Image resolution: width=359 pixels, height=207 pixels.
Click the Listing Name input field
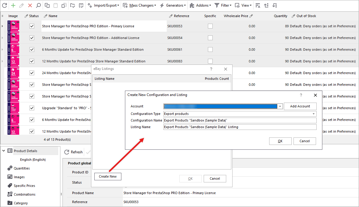(x=240, y=127)
